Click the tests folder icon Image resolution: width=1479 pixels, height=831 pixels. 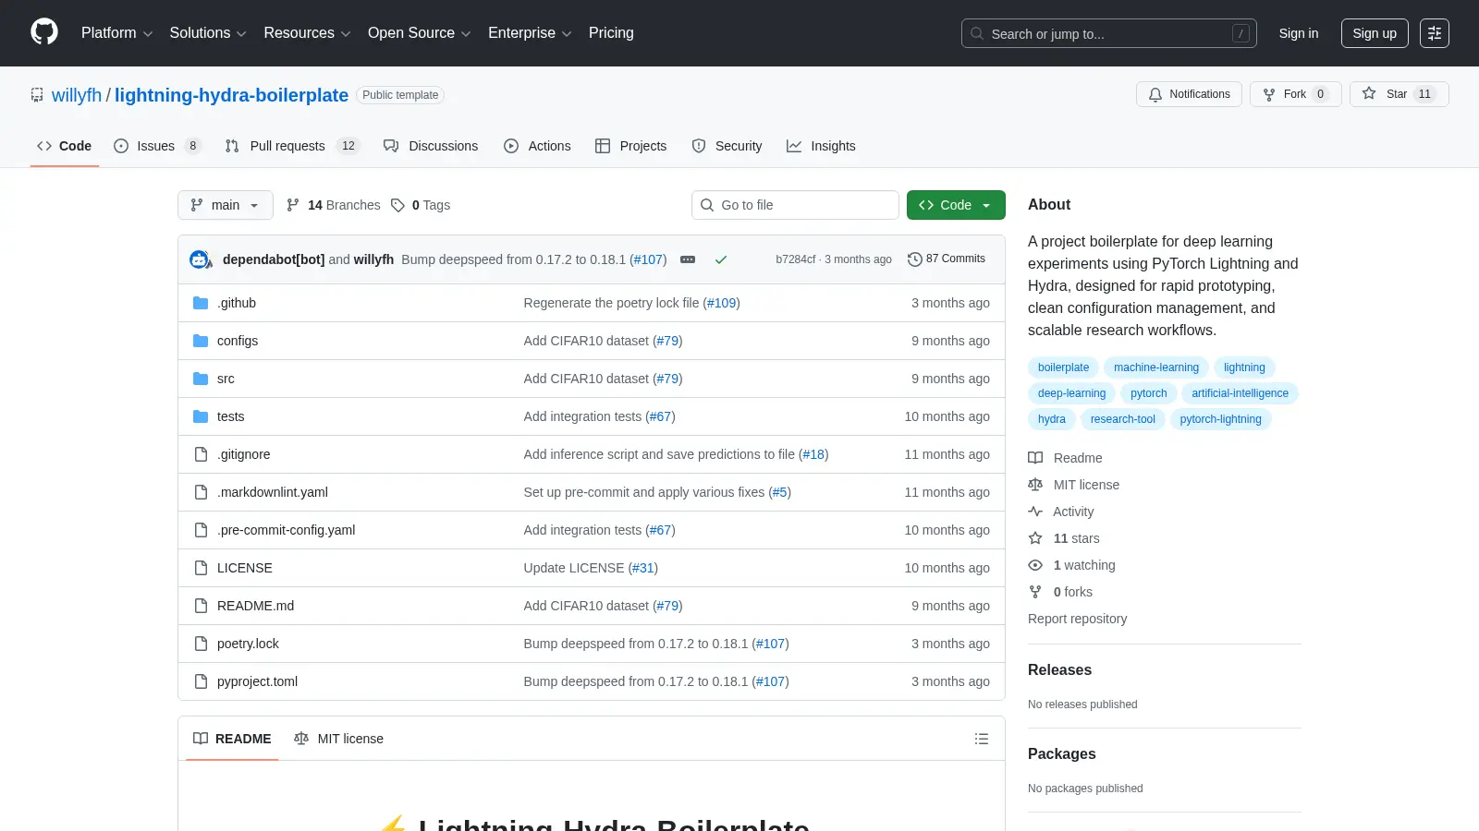(x=201, y=416)
